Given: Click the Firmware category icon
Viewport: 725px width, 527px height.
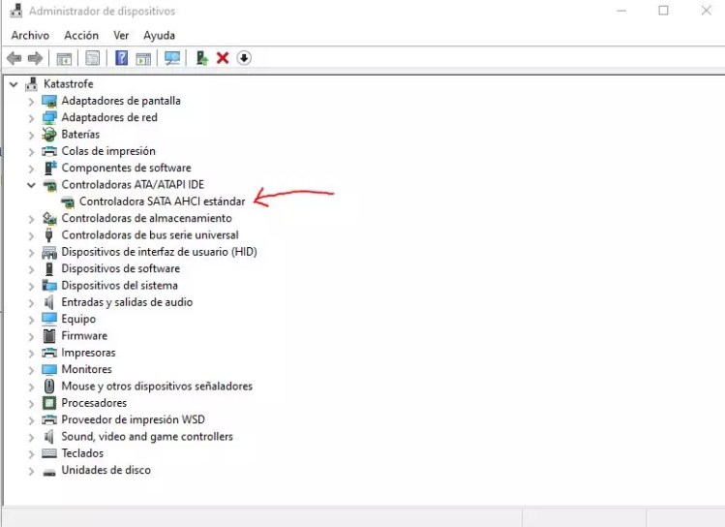Looking at the screenshot, I should pyautogui.click(x=49, y=336).
